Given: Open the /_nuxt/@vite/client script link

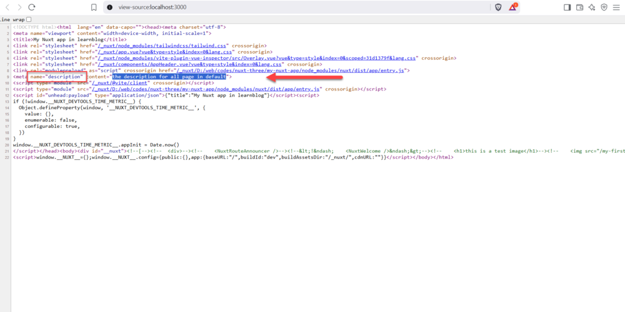Looking at the screenshot, I should click(121, 83).
